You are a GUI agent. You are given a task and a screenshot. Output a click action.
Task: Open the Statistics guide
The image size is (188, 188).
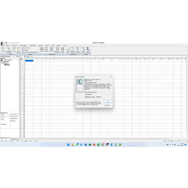click(x=25, y=50)
